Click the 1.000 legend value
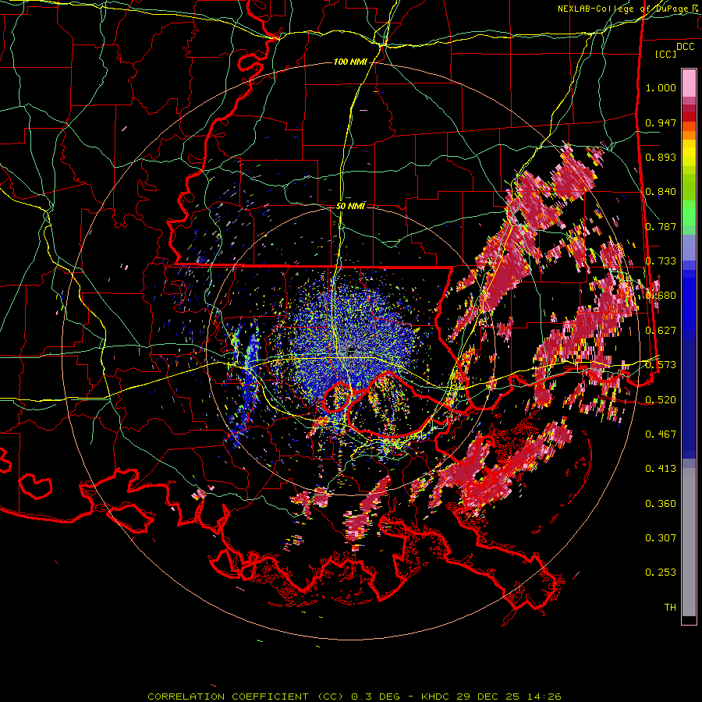Screen dimensions: 702x702 pyautogui.click(x=661, y=87)
